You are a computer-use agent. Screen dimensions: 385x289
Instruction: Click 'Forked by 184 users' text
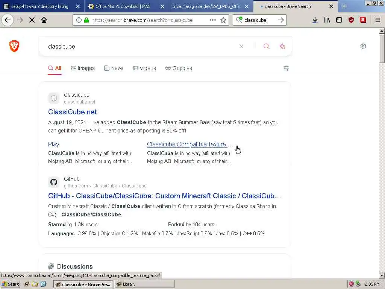tap(191, 224)
